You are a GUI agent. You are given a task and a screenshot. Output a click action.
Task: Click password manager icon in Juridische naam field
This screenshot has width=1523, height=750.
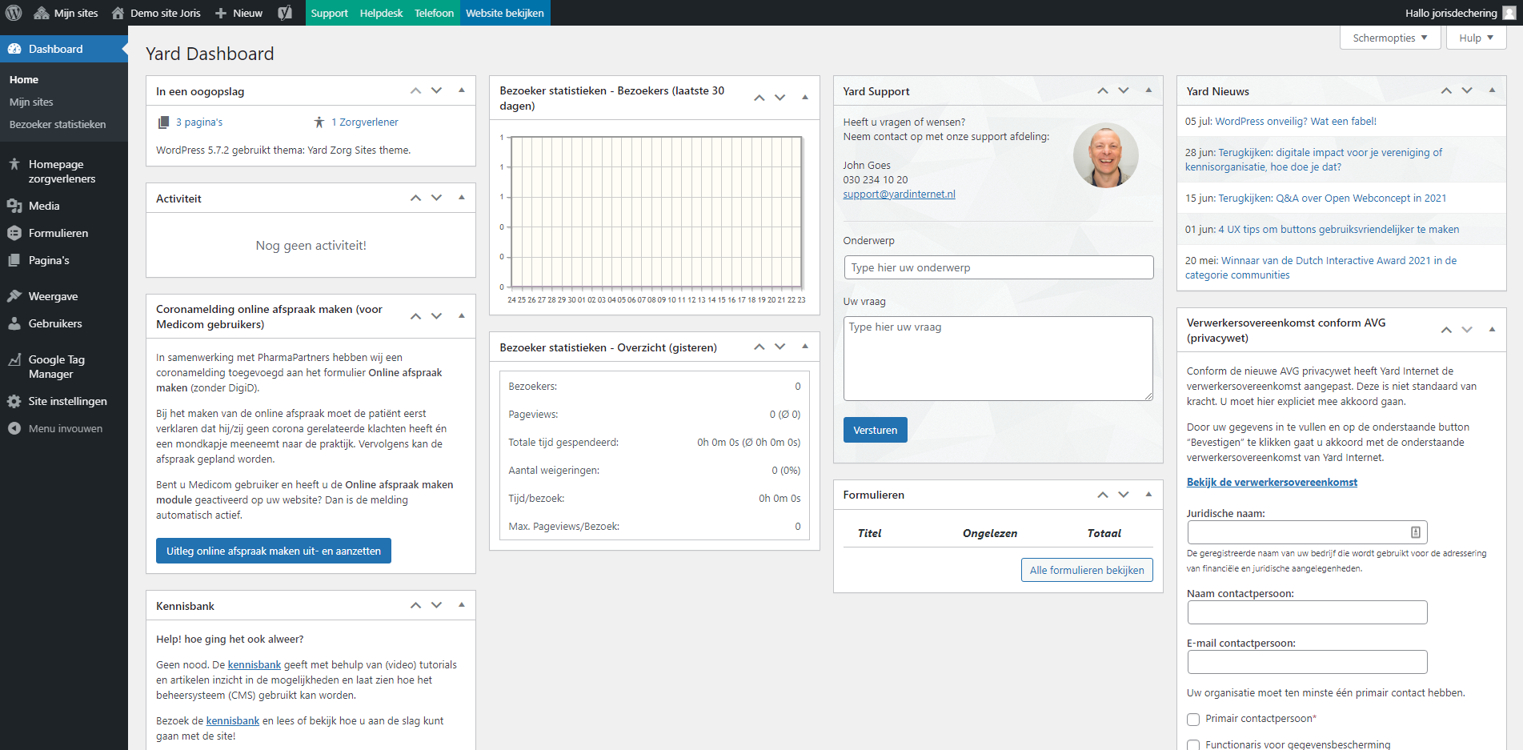[1415, 532]
